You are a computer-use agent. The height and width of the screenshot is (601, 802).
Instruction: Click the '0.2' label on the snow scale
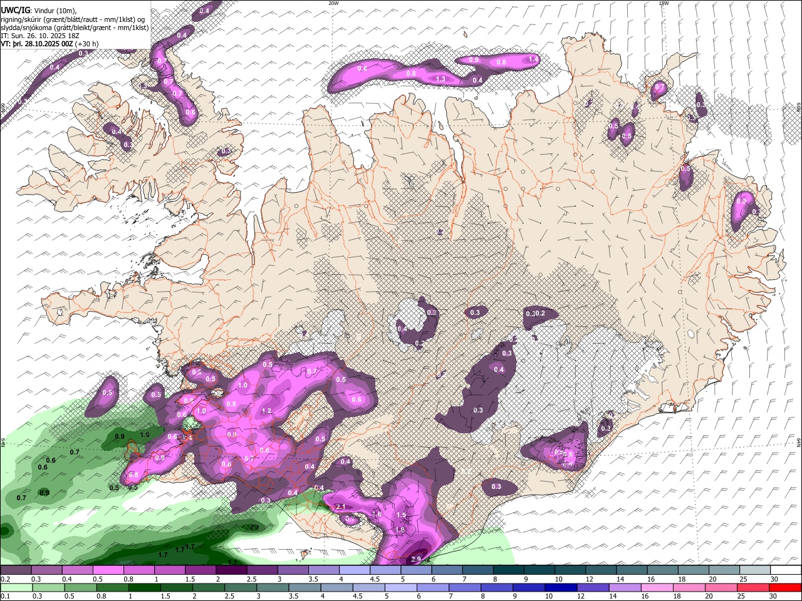click(6, 579)
